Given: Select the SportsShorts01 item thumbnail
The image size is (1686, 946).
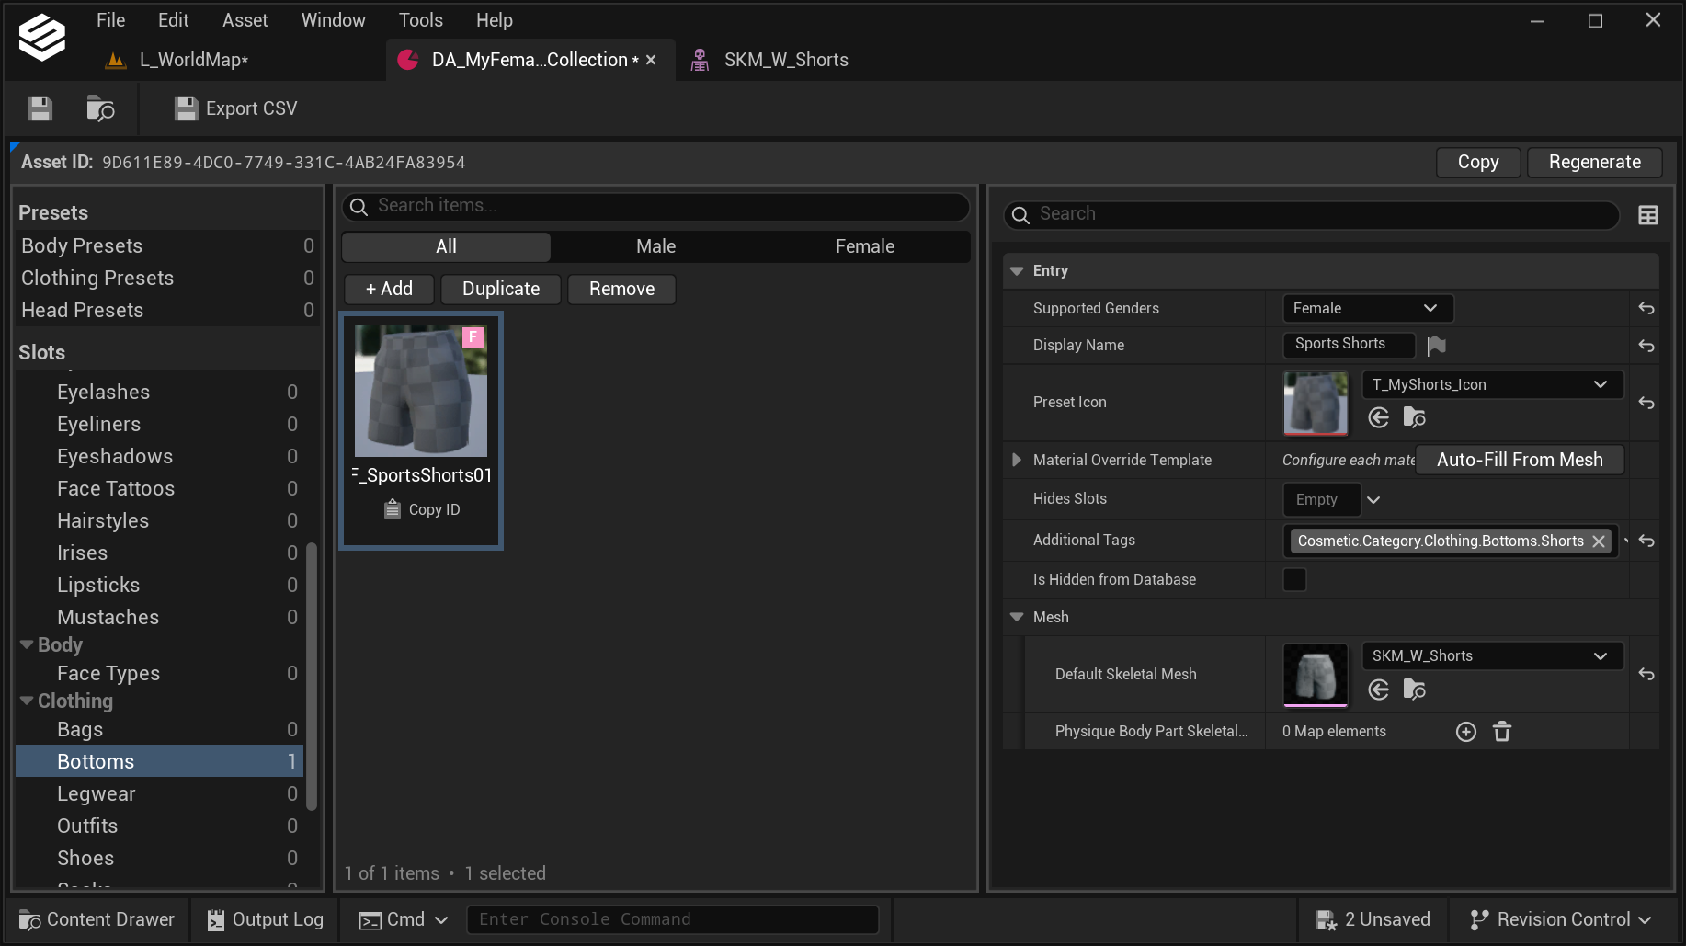Looking at the screenshot, I should coord(421,391).
